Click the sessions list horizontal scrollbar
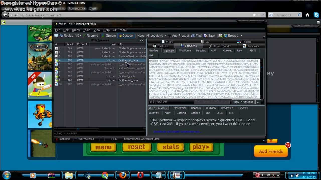 100,129
